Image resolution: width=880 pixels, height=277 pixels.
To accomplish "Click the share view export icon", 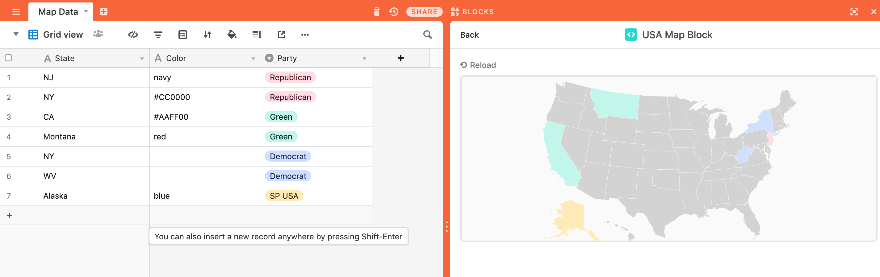I will (x=282, y=35).
